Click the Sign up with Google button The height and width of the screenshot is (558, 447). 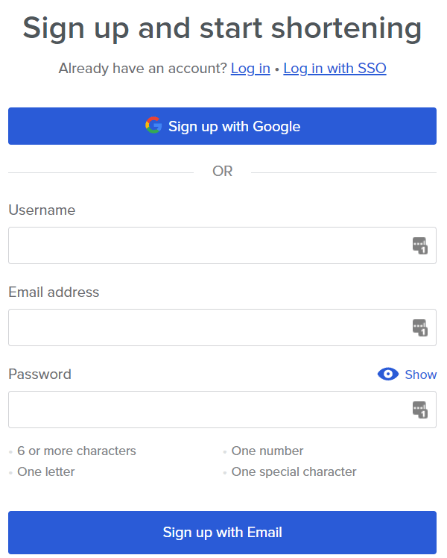223,126
